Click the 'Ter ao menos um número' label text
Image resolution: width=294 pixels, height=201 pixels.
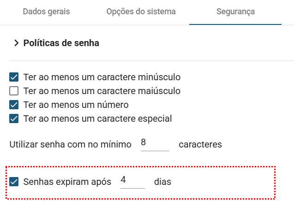pos(76,105)
